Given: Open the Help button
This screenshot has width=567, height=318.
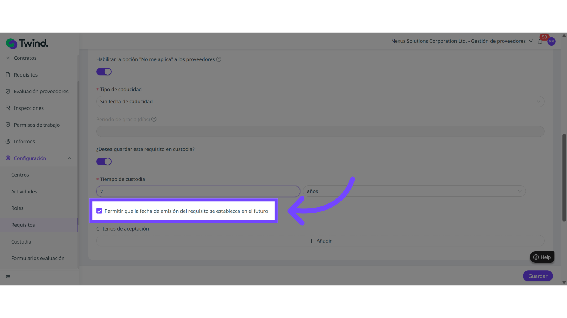Looking at the screenshot, I should click(x=542, y=257).
